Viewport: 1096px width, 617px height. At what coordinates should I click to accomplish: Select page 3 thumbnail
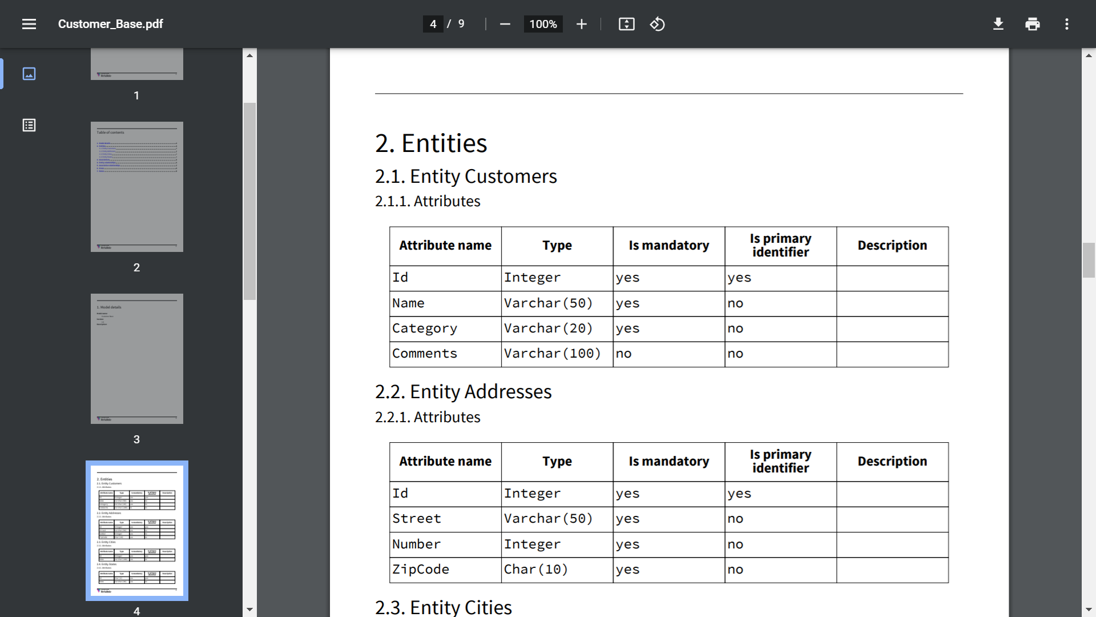tap(137, 359)
